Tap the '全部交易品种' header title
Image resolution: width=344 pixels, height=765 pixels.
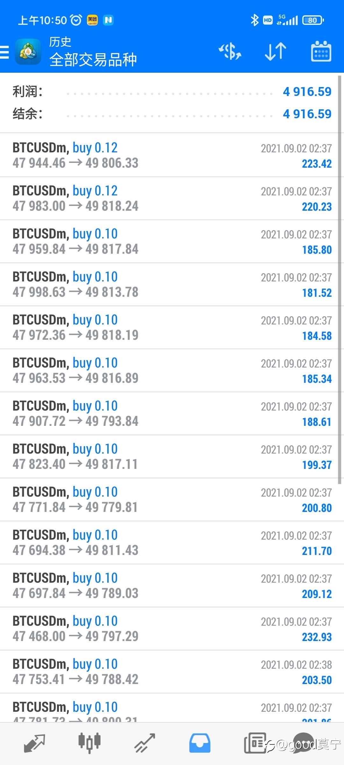tap(93, 60)
